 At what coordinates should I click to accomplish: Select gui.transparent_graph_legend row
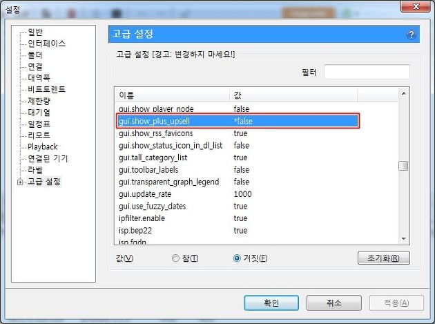click(238, 182)
